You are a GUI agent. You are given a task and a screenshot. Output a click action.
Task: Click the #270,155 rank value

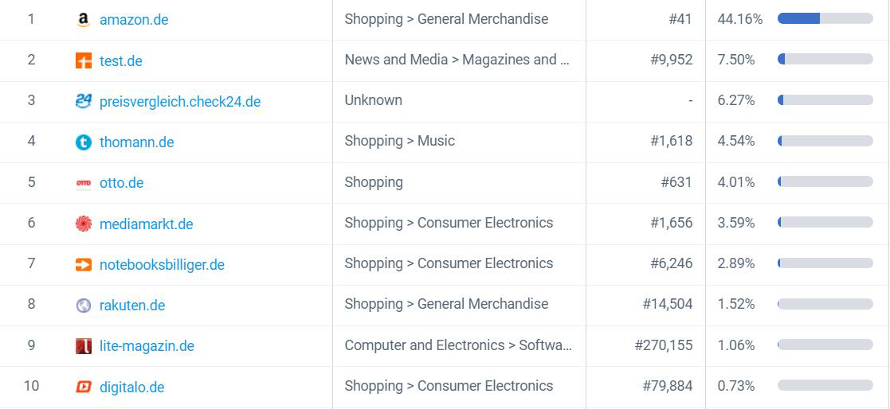point(664,345)
